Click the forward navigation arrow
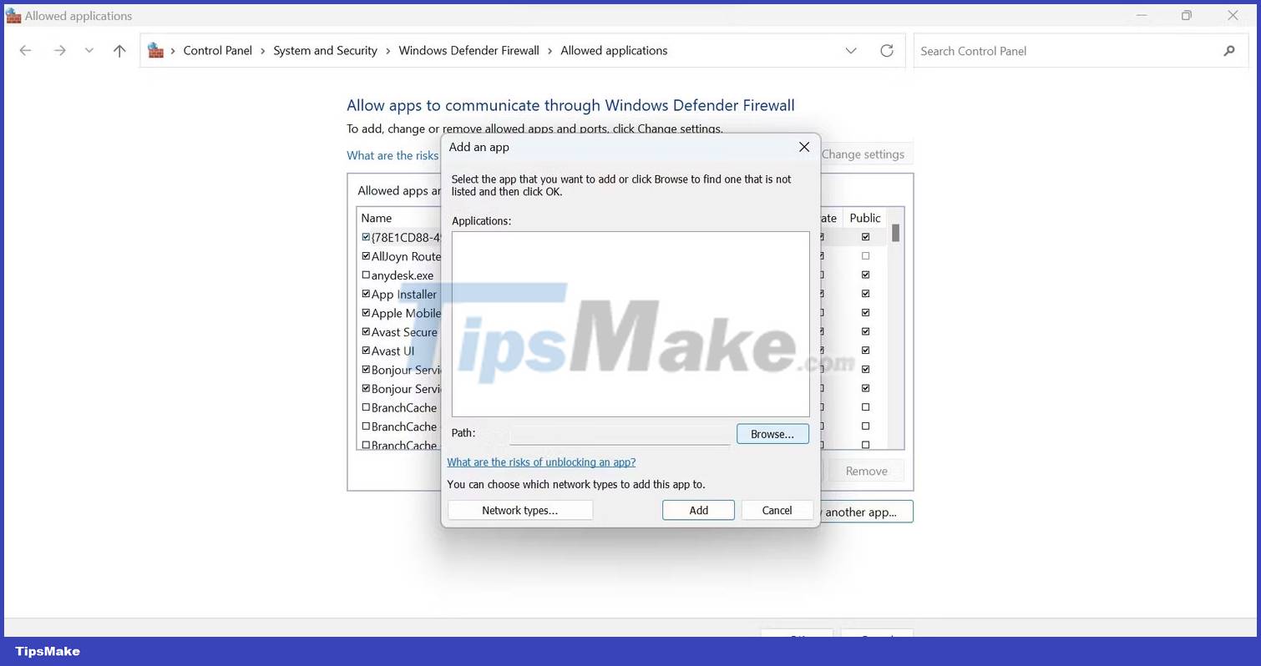Viewport: 1261px width, 666px height. coord(59,50)
